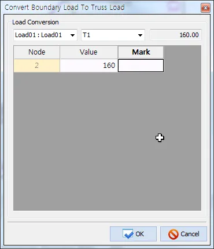214x249 pixels.
Task: Open the T1 dropdown
Action: [x=113, y=35]
